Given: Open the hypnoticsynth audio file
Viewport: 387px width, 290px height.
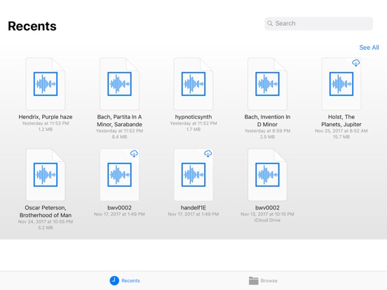Looking at the screenshot, I should coord(193,84).
